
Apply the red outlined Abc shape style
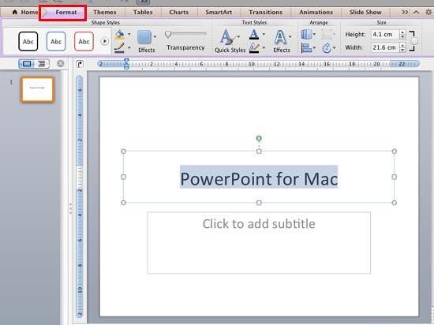(x=84, y=42)
